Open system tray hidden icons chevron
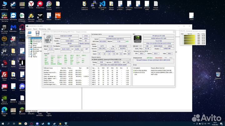The height and width of the screenshot is (126, 225). tap(194, 124)
